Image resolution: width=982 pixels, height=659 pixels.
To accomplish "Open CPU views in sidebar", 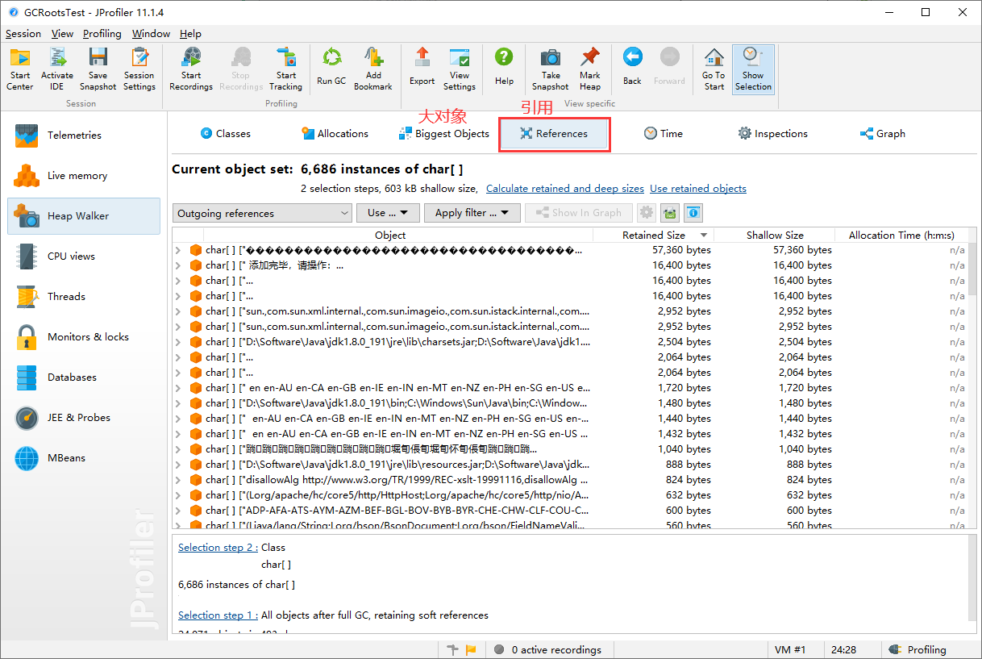I will [84, 257].
